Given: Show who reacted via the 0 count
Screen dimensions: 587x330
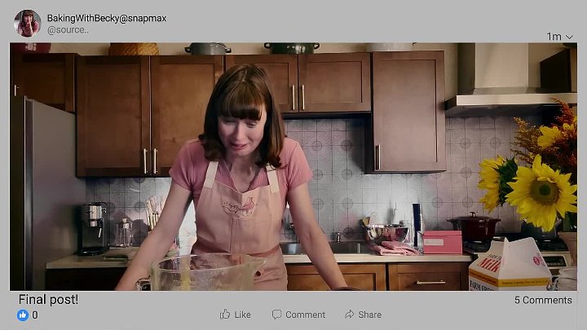Looking at the screenshot, I should coord(35,315).
